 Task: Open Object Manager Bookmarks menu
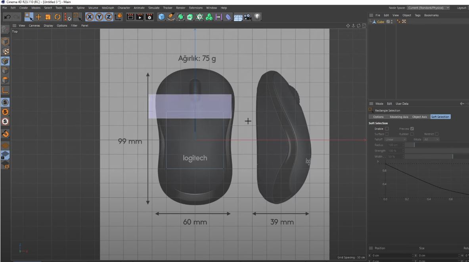pos(431,15)
